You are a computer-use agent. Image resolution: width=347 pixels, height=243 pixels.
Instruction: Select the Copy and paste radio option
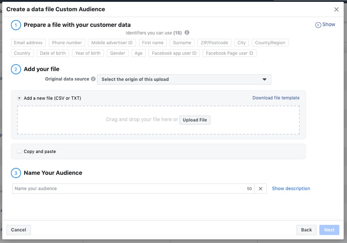19,151
